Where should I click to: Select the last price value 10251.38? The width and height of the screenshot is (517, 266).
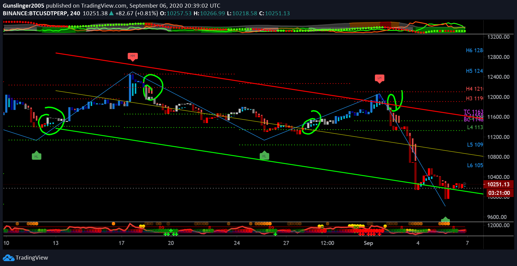[95, 13]
